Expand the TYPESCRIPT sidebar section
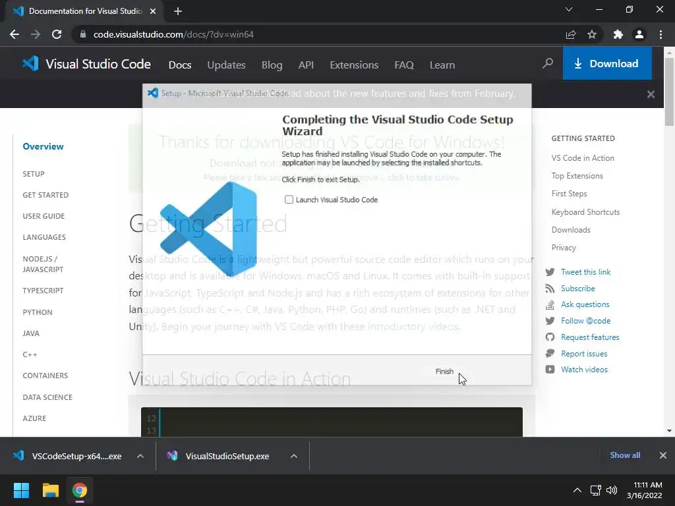 tap(43, 291)
